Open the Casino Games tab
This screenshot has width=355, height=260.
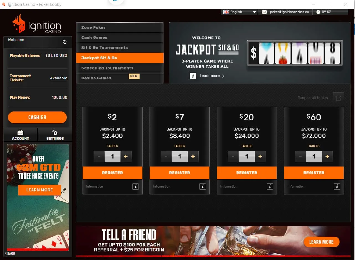(120, 78)
